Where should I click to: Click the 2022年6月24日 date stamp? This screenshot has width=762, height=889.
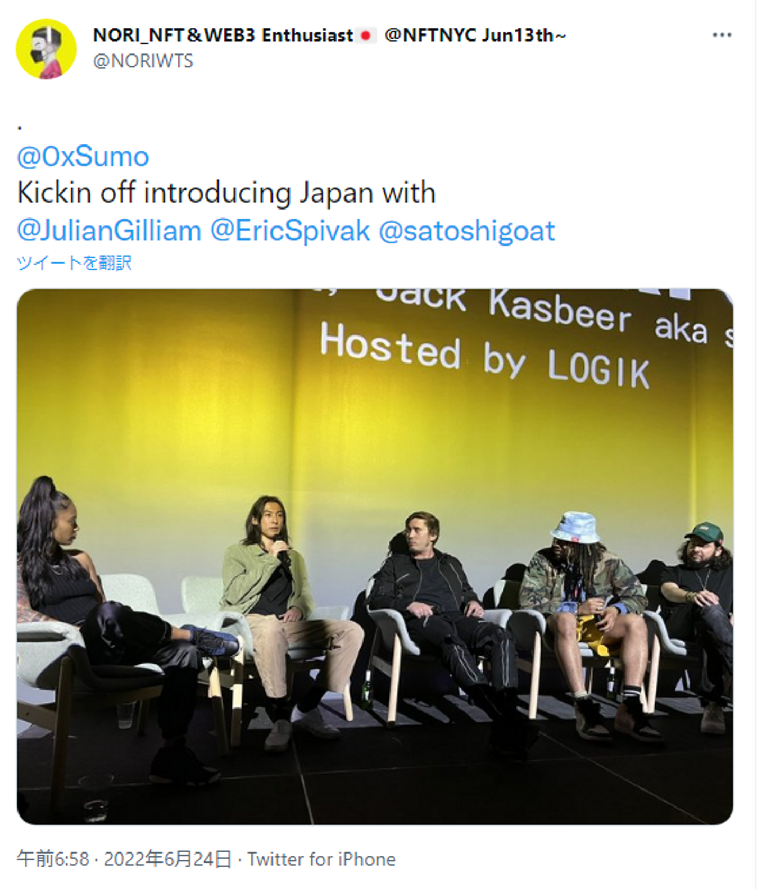click(x=167, y=859)
